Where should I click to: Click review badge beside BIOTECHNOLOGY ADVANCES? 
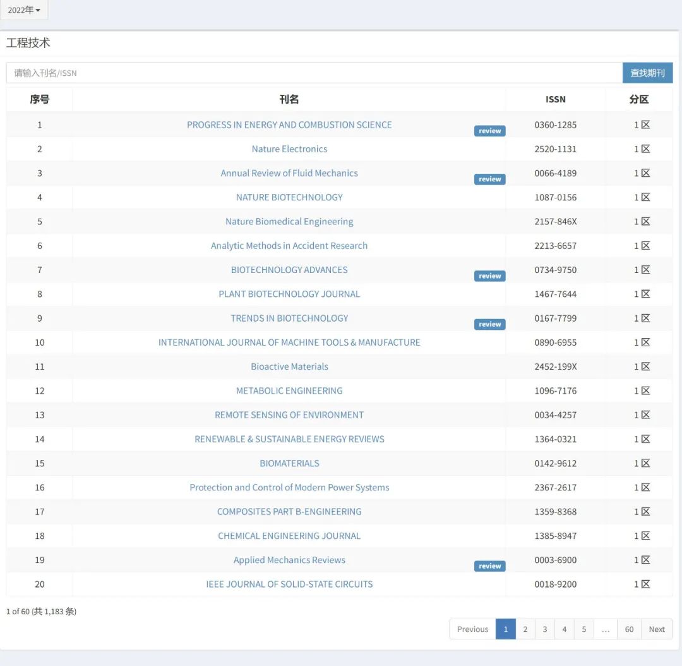[x=489, y=276]
